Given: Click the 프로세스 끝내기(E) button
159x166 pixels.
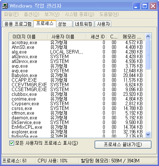Looking at the screenshot, I should click(123, 145).
